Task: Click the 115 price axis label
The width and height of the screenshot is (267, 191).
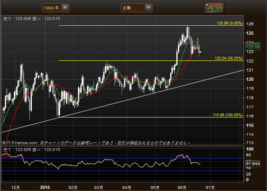Action: point(250,125)
